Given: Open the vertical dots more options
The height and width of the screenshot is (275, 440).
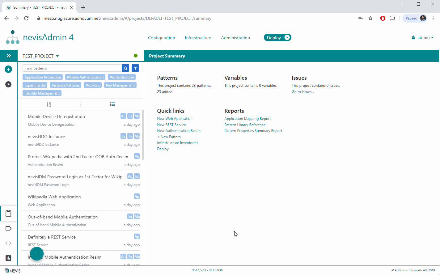Looking at the screenshot, I should tap(81, 104).
